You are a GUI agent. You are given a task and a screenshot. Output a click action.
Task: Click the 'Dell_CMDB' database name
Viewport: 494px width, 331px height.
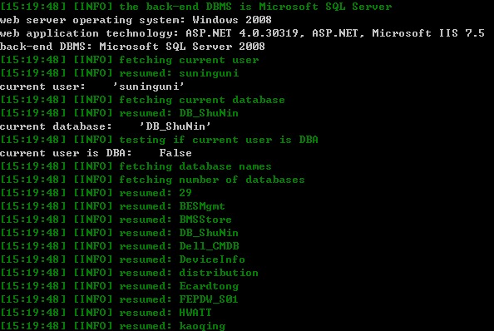[x=209, y=246]
